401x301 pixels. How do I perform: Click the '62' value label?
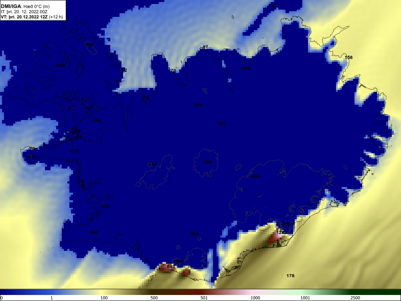(x=124, y=70)
